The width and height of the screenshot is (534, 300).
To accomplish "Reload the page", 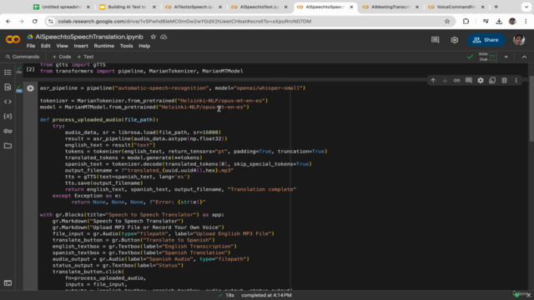I will pyautogui.click(x=35, y=22).
